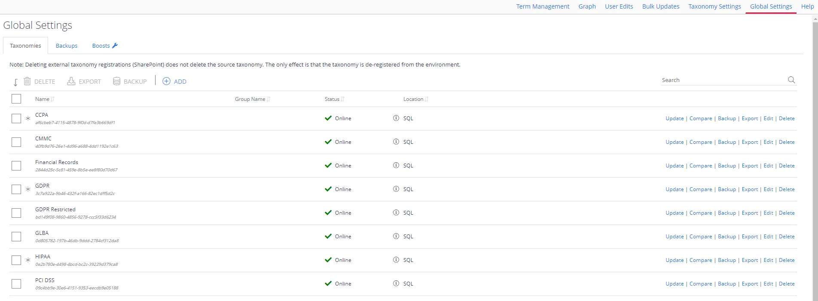The height and width of the screenshot is (301, 818).
Task: Open Term Management menu item
Action: [543, 6]
